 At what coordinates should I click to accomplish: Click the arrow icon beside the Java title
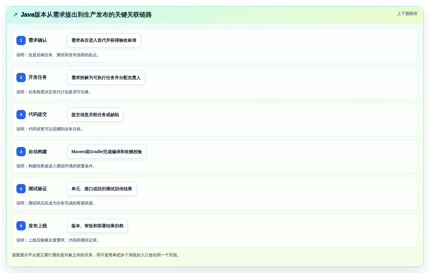click(15, 15)
